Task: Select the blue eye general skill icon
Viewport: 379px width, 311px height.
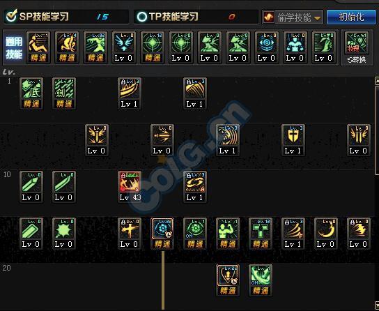Action: [x=266, y=47]
